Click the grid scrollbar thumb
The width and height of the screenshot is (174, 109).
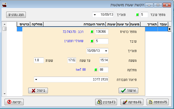(5, 29)
